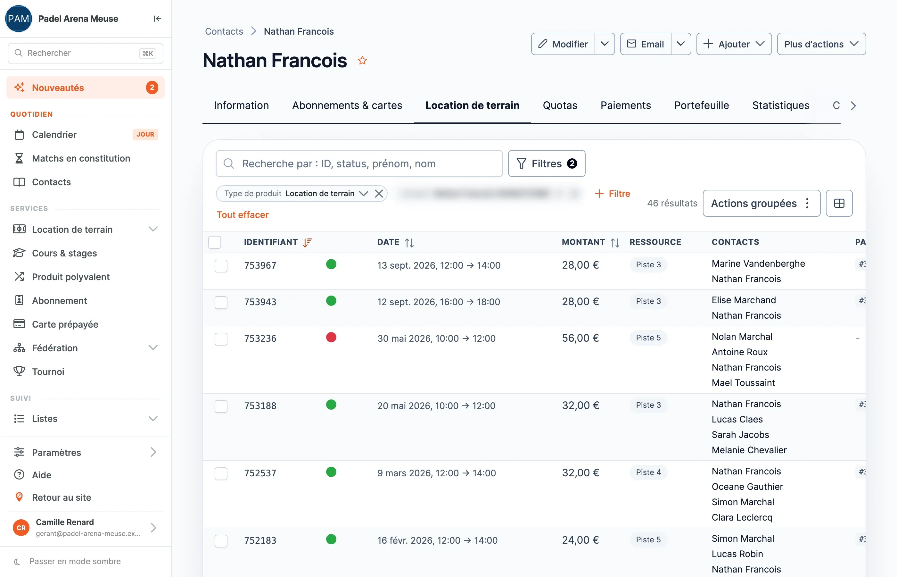Open Carte prépayée section
Image resolution: width=897 pixels, height=577 pixels.
86,324
